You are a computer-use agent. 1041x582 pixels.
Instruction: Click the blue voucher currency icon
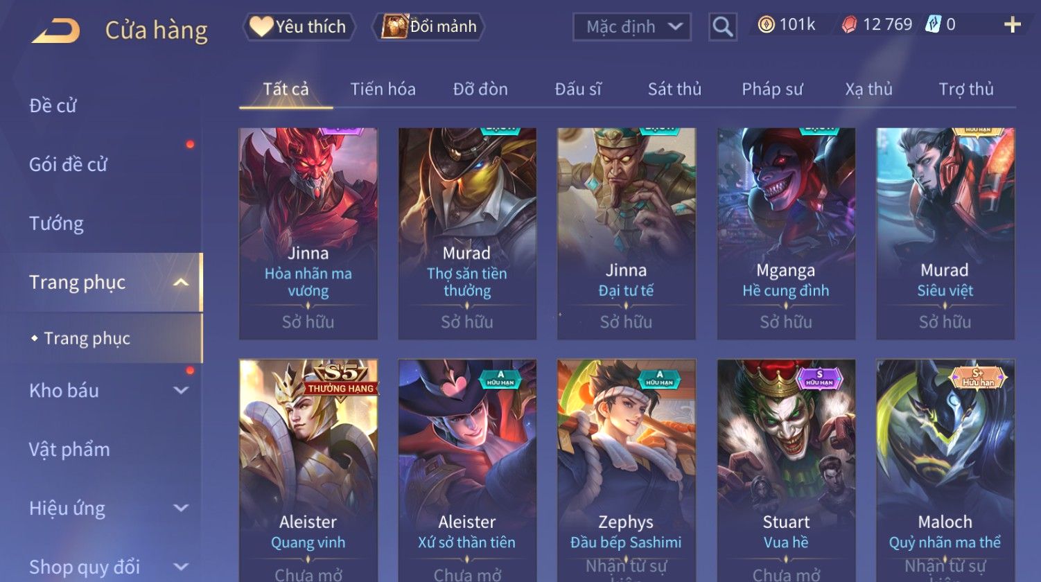pos(933,25)
